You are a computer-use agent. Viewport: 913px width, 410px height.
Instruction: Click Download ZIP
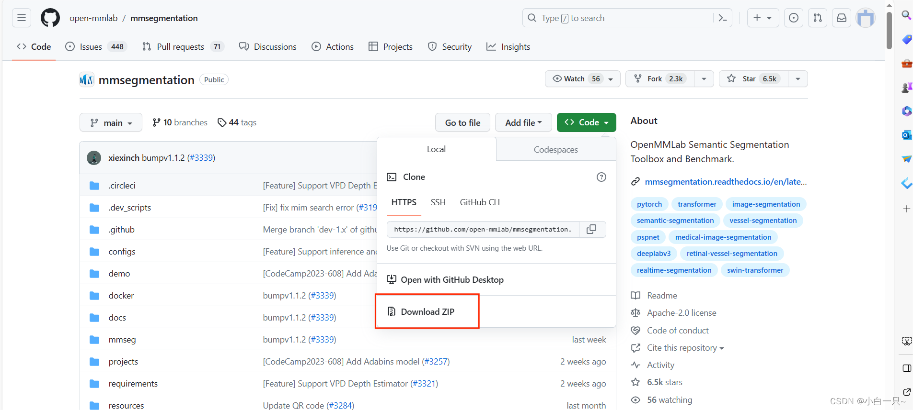click(427, 311)
